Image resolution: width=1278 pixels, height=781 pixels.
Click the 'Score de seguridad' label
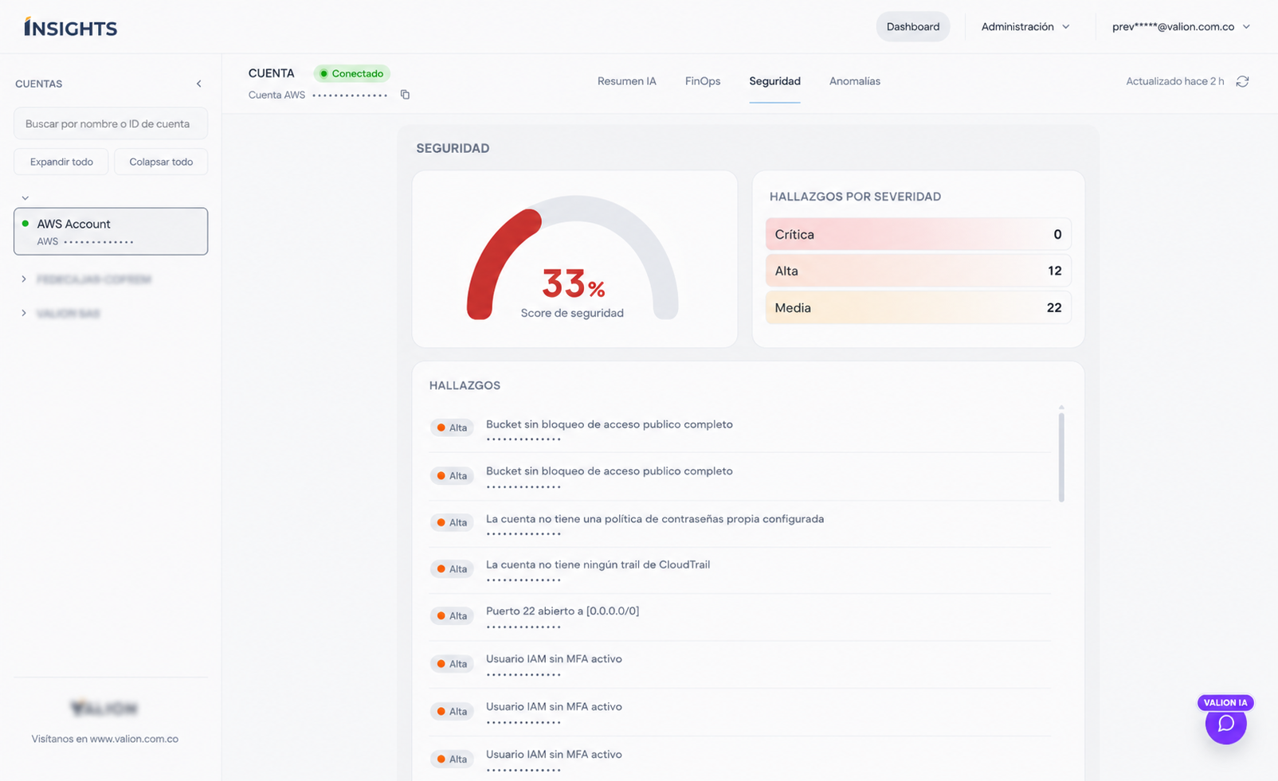pyautogui.click(x=572, y=313)
